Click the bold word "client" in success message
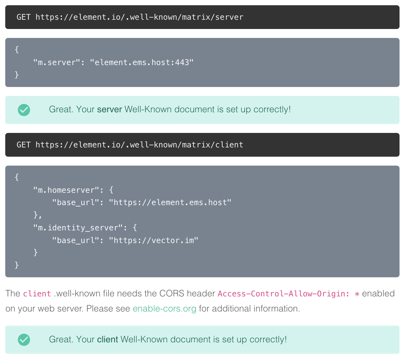Viewport: 402px width, 359px height. 108,340
